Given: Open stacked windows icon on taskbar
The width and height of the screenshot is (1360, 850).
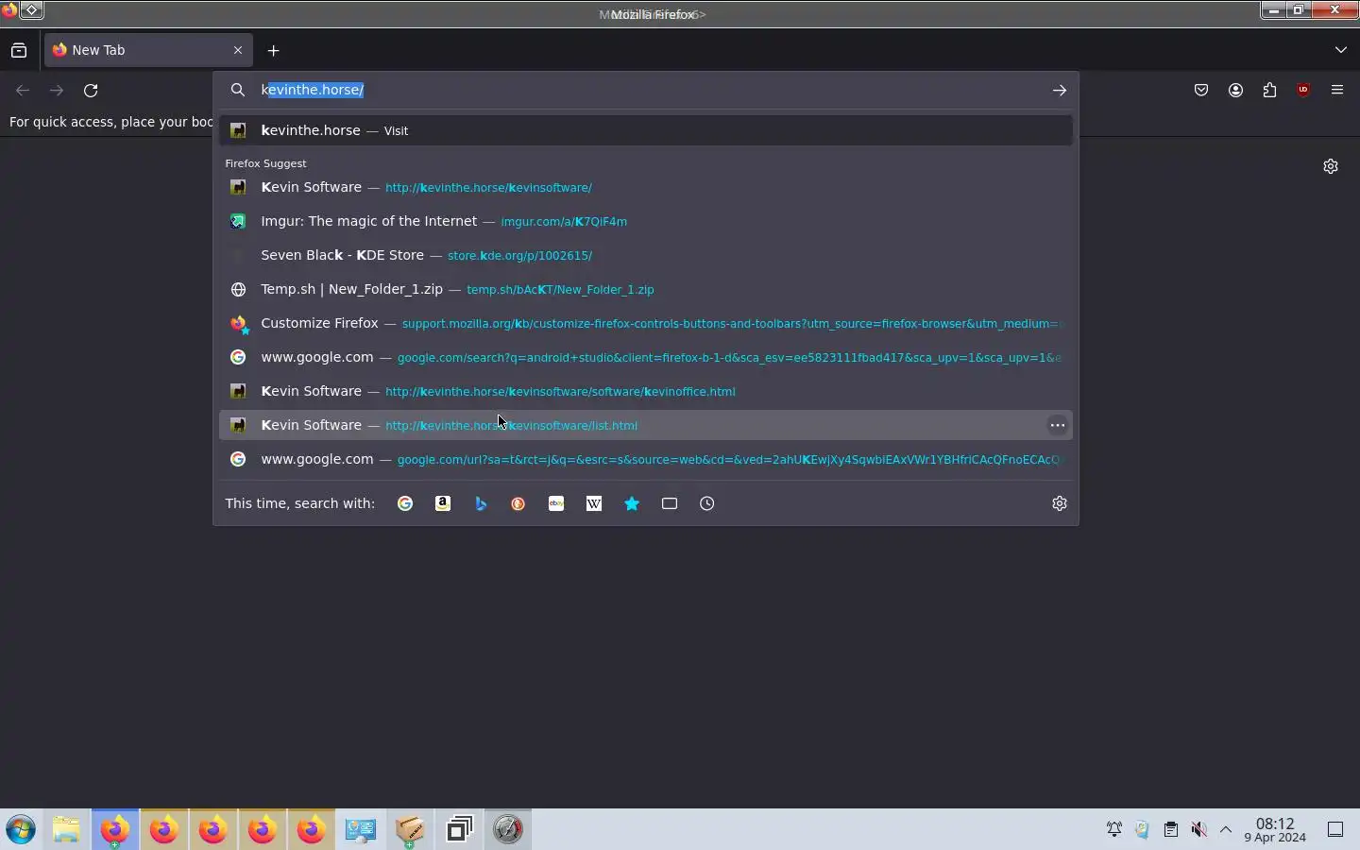Looking at the screenshot, I should [459, 829].
